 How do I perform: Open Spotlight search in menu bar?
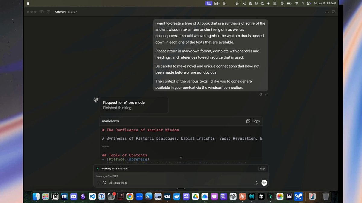pyautogui.click(x=303, y=3)
